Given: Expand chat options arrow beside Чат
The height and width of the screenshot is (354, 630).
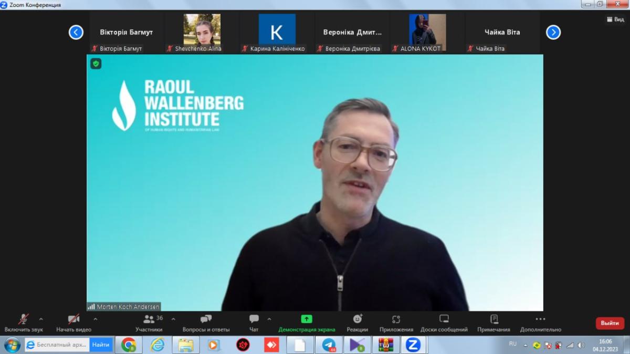Looking at the screenshot, I should 269,319.
